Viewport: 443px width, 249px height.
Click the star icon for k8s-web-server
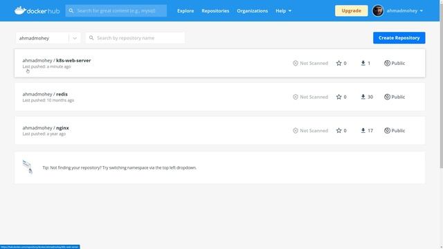[x=338, y=63]
